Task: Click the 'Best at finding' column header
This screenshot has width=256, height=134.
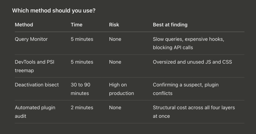Action: pos(170,25)
